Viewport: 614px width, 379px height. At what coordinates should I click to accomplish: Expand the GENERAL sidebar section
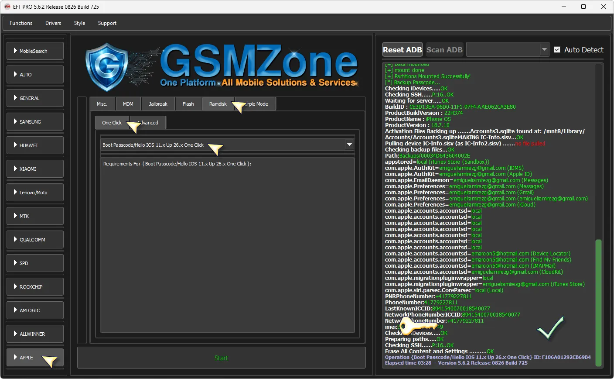(x=35, y=98)
